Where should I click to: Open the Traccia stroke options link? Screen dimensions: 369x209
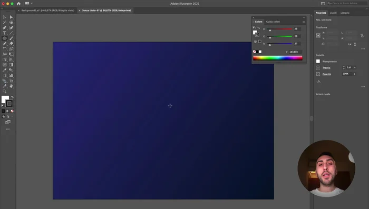tap(326, 68)
